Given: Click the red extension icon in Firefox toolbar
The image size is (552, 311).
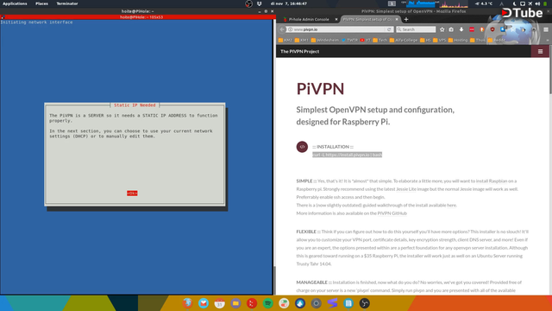Looking at the screenshot, I should click(x=472, y=29).
